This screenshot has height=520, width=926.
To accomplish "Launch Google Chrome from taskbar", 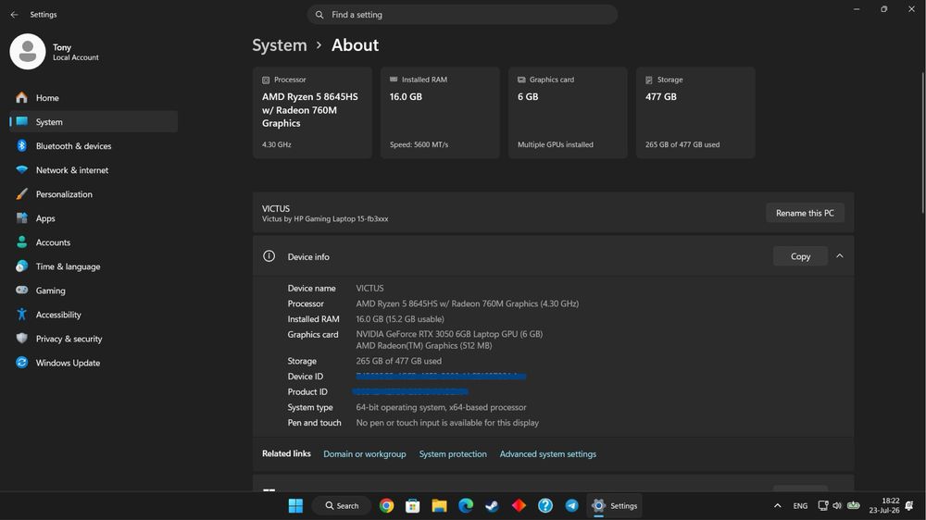I will [x=387, y=506].
